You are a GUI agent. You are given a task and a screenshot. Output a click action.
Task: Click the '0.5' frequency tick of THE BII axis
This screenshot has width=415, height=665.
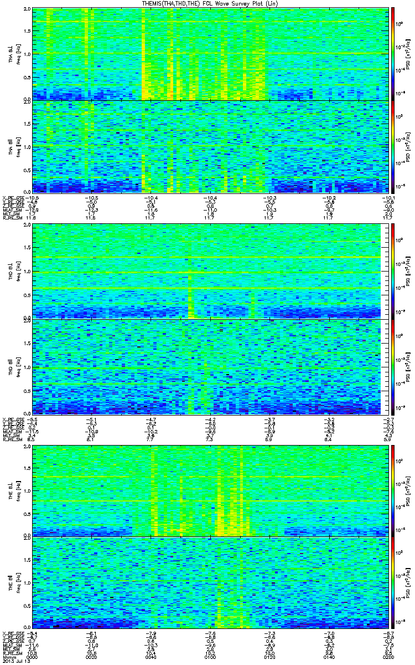(28, 606)
